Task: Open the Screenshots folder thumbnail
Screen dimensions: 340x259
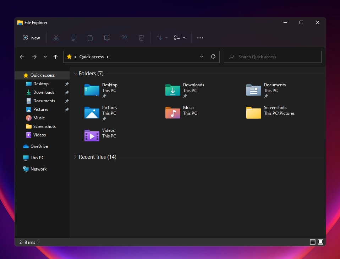Action: click(x=253, y=112)
